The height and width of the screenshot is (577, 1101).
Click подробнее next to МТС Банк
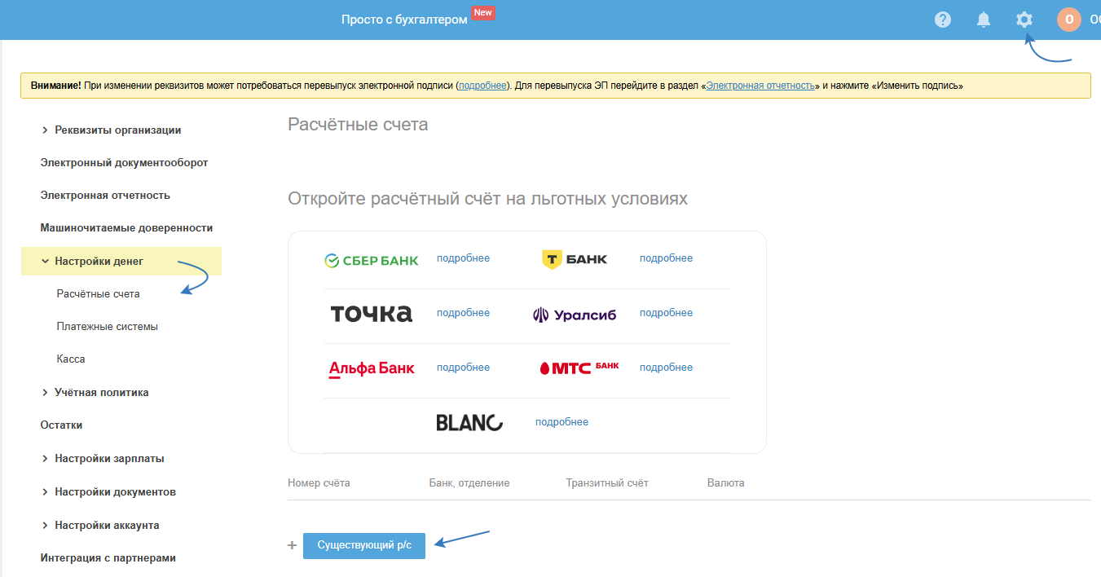click(x=666, y=368)
